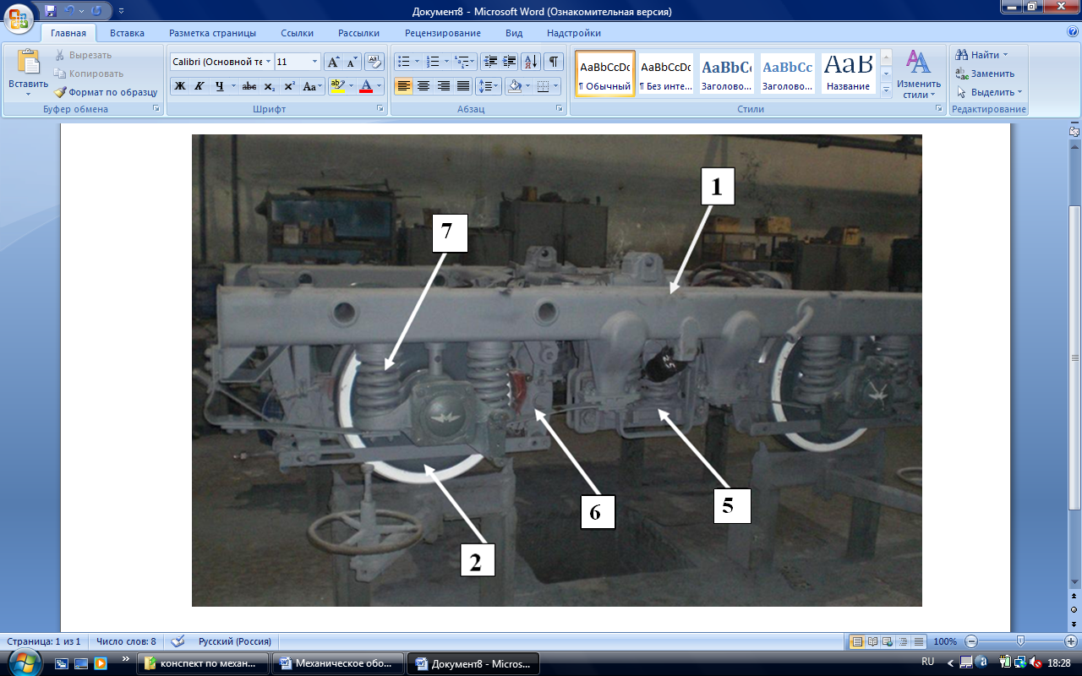Click the Sort (А-Я) icon
Screen dimensions: 1082x676
point(531,62)
